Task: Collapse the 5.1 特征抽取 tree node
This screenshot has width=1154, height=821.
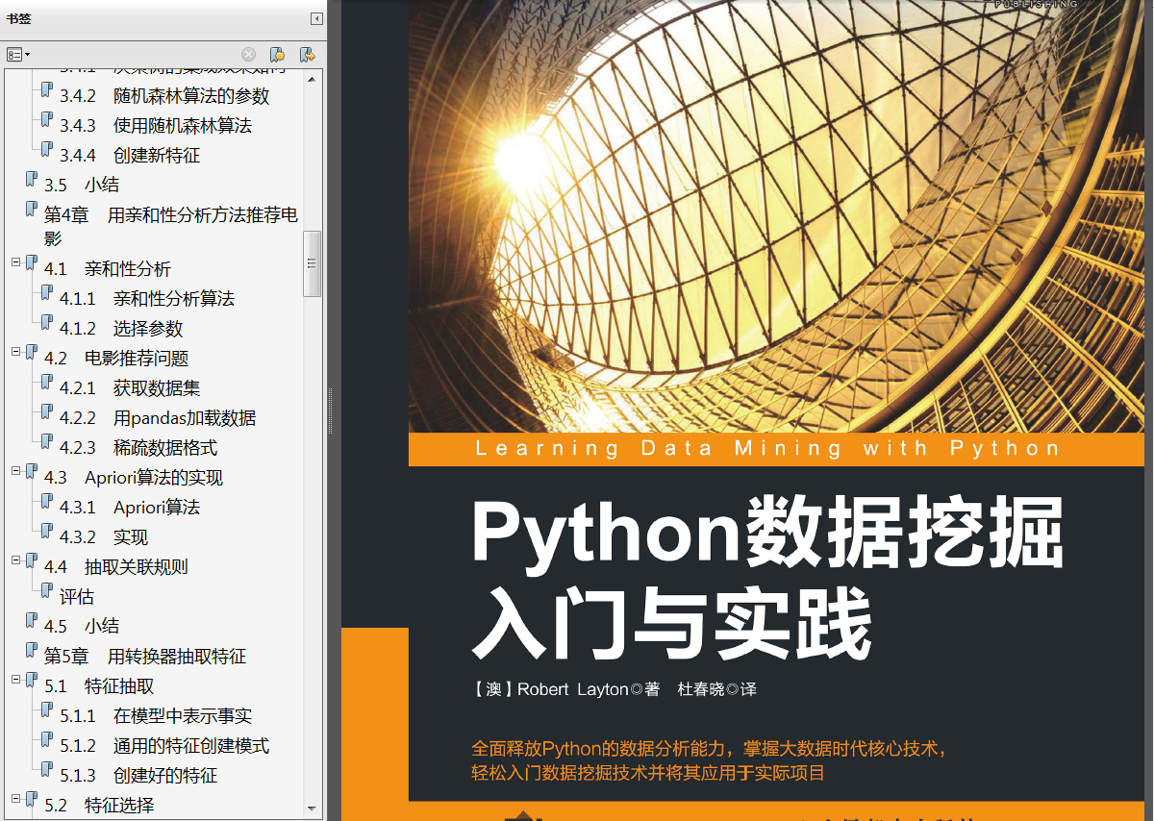Action: coord(15,679)
